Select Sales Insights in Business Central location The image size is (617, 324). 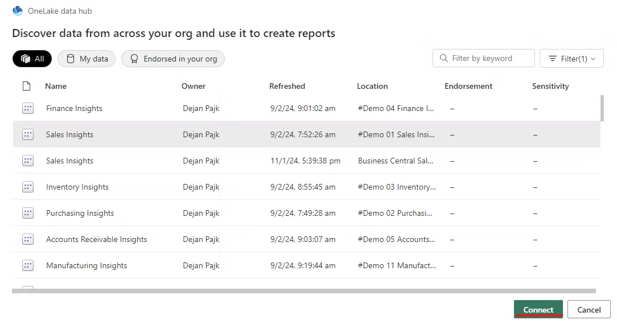pyautogui.click(x=69, y=161)
